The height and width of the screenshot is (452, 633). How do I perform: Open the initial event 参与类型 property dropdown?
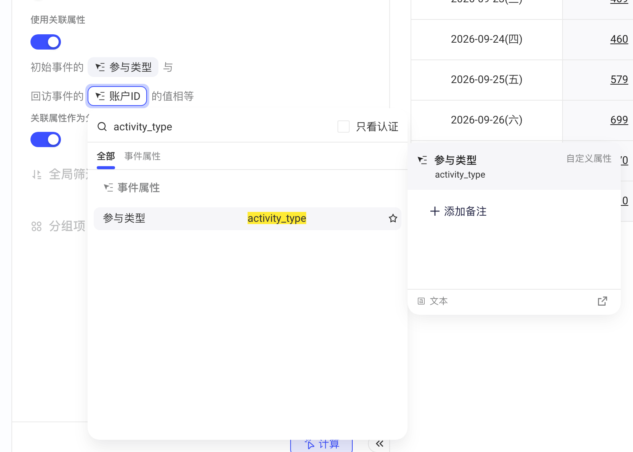coord(123,67)
